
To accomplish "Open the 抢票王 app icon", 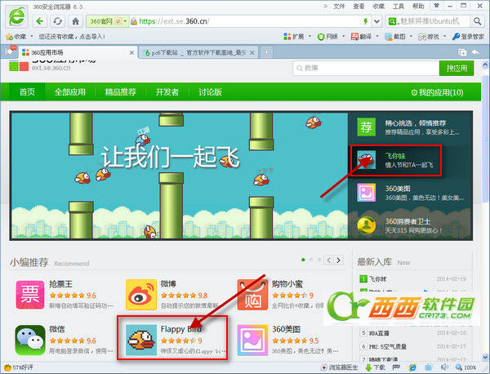I will tap(30, 295).
